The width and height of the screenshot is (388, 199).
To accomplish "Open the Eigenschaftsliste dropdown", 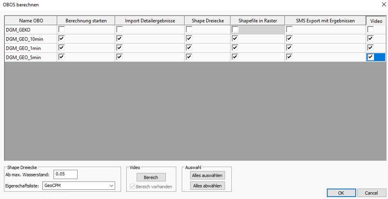I will [111, 186].
